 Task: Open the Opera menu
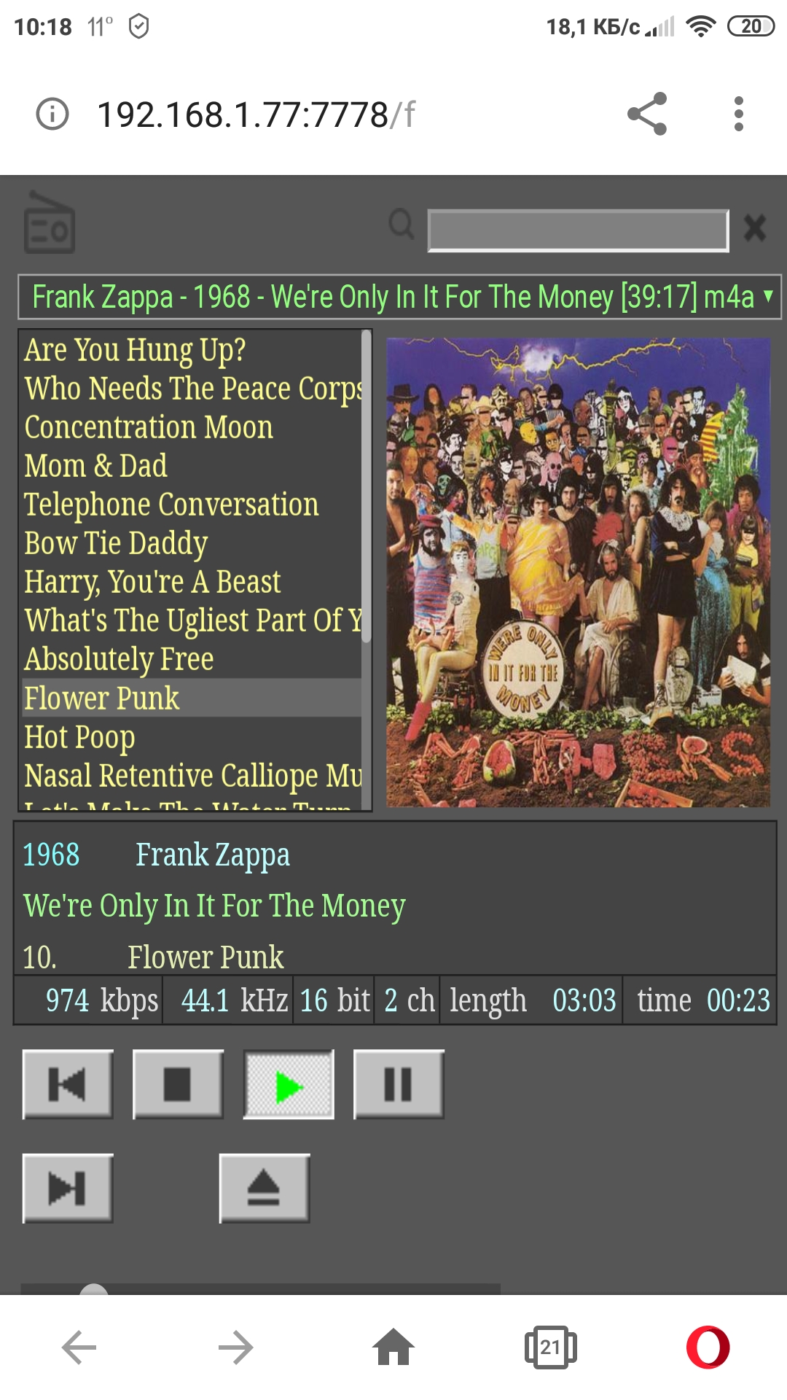click(708, 1347)
